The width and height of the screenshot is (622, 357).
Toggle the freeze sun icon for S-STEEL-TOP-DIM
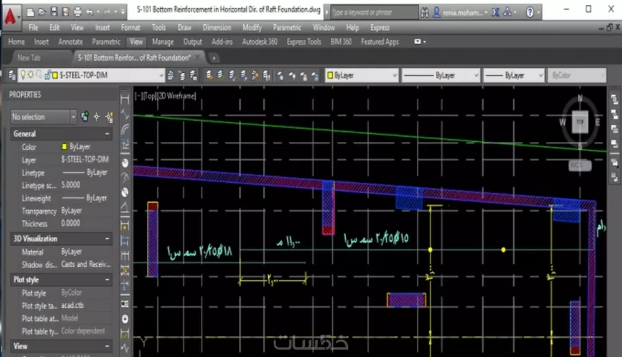coord(31,75)
